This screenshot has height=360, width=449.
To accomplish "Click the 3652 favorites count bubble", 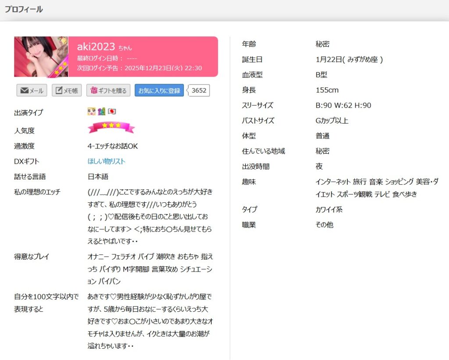I will (199, 90).
